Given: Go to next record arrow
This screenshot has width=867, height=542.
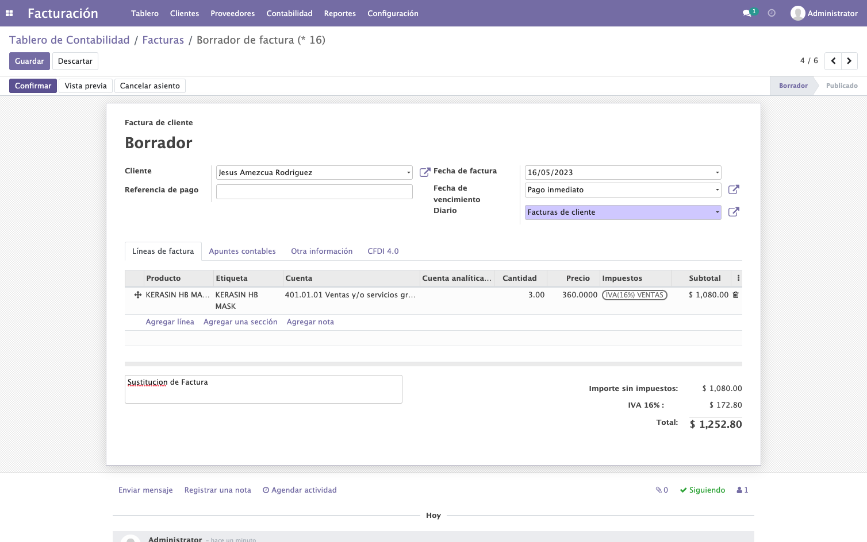Looking at the screenshot, I should [849, 61].
